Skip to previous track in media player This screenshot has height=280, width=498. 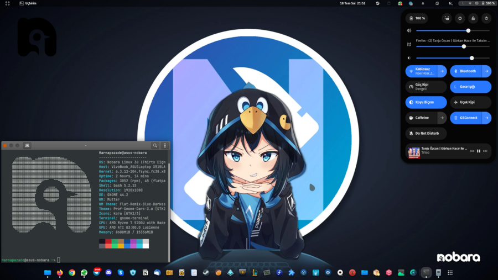point(472,151)
